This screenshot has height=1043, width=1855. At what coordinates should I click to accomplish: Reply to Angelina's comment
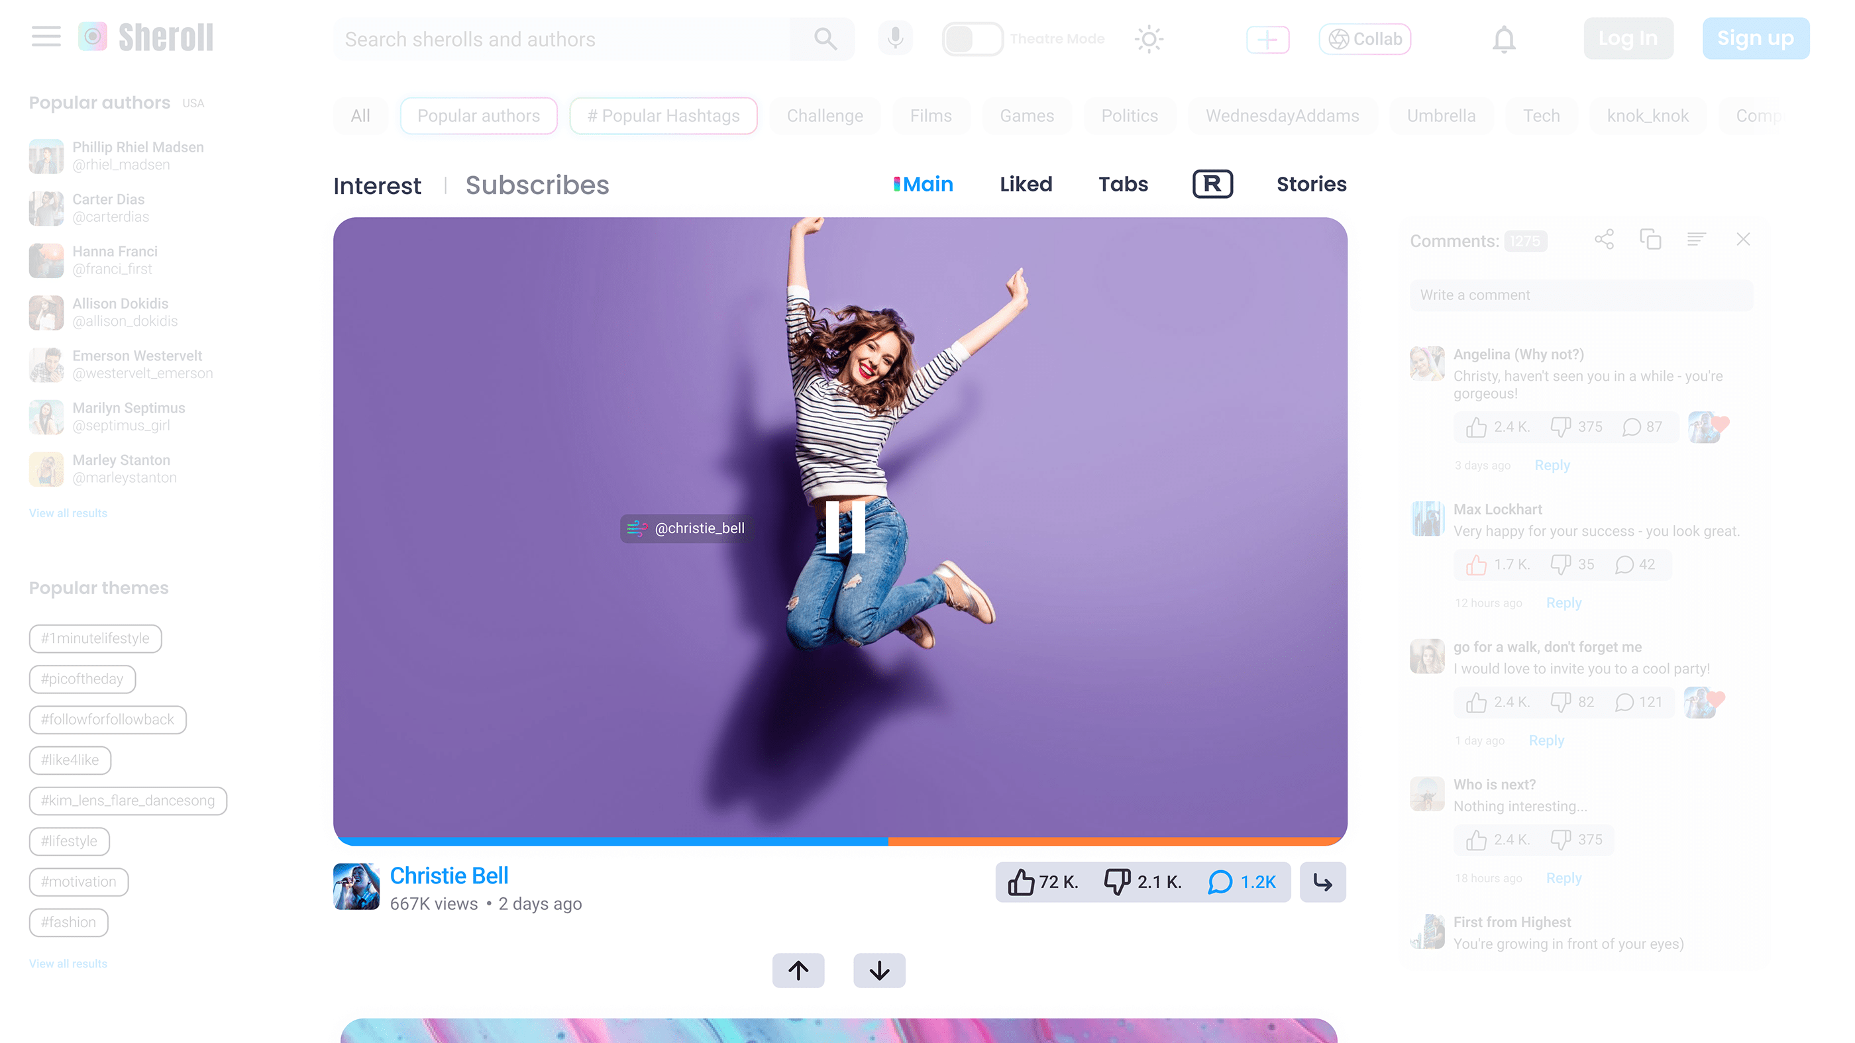(x=1552, y=465)
